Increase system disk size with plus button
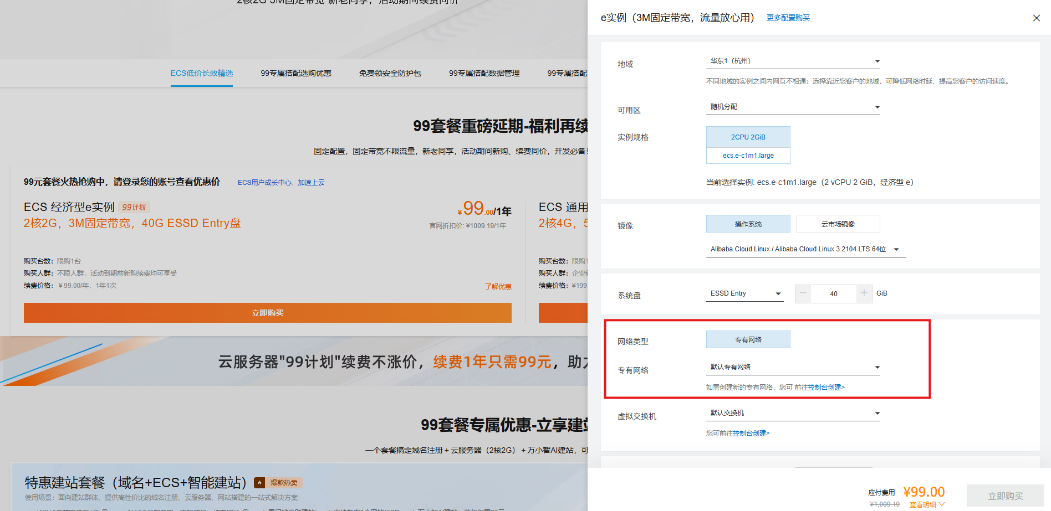The image size is (1051, 511). click(x=864, y=293)
